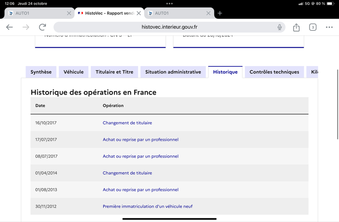Screen dimensions: 339x222
Task: Open the Contrôles techniques tab
Action: point(274,72)
